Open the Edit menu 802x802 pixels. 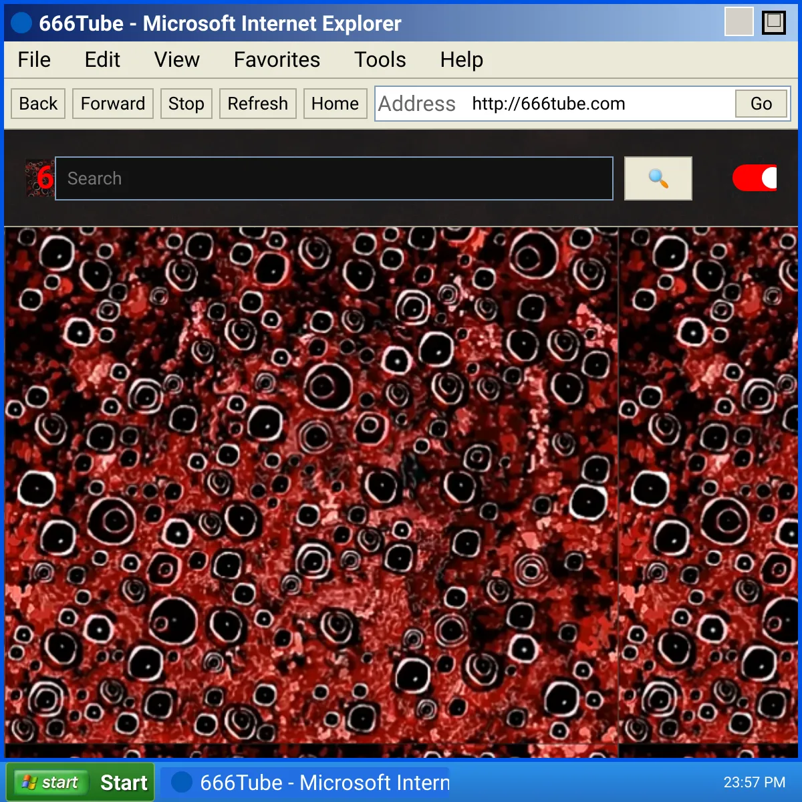click(x=102, y=59)
